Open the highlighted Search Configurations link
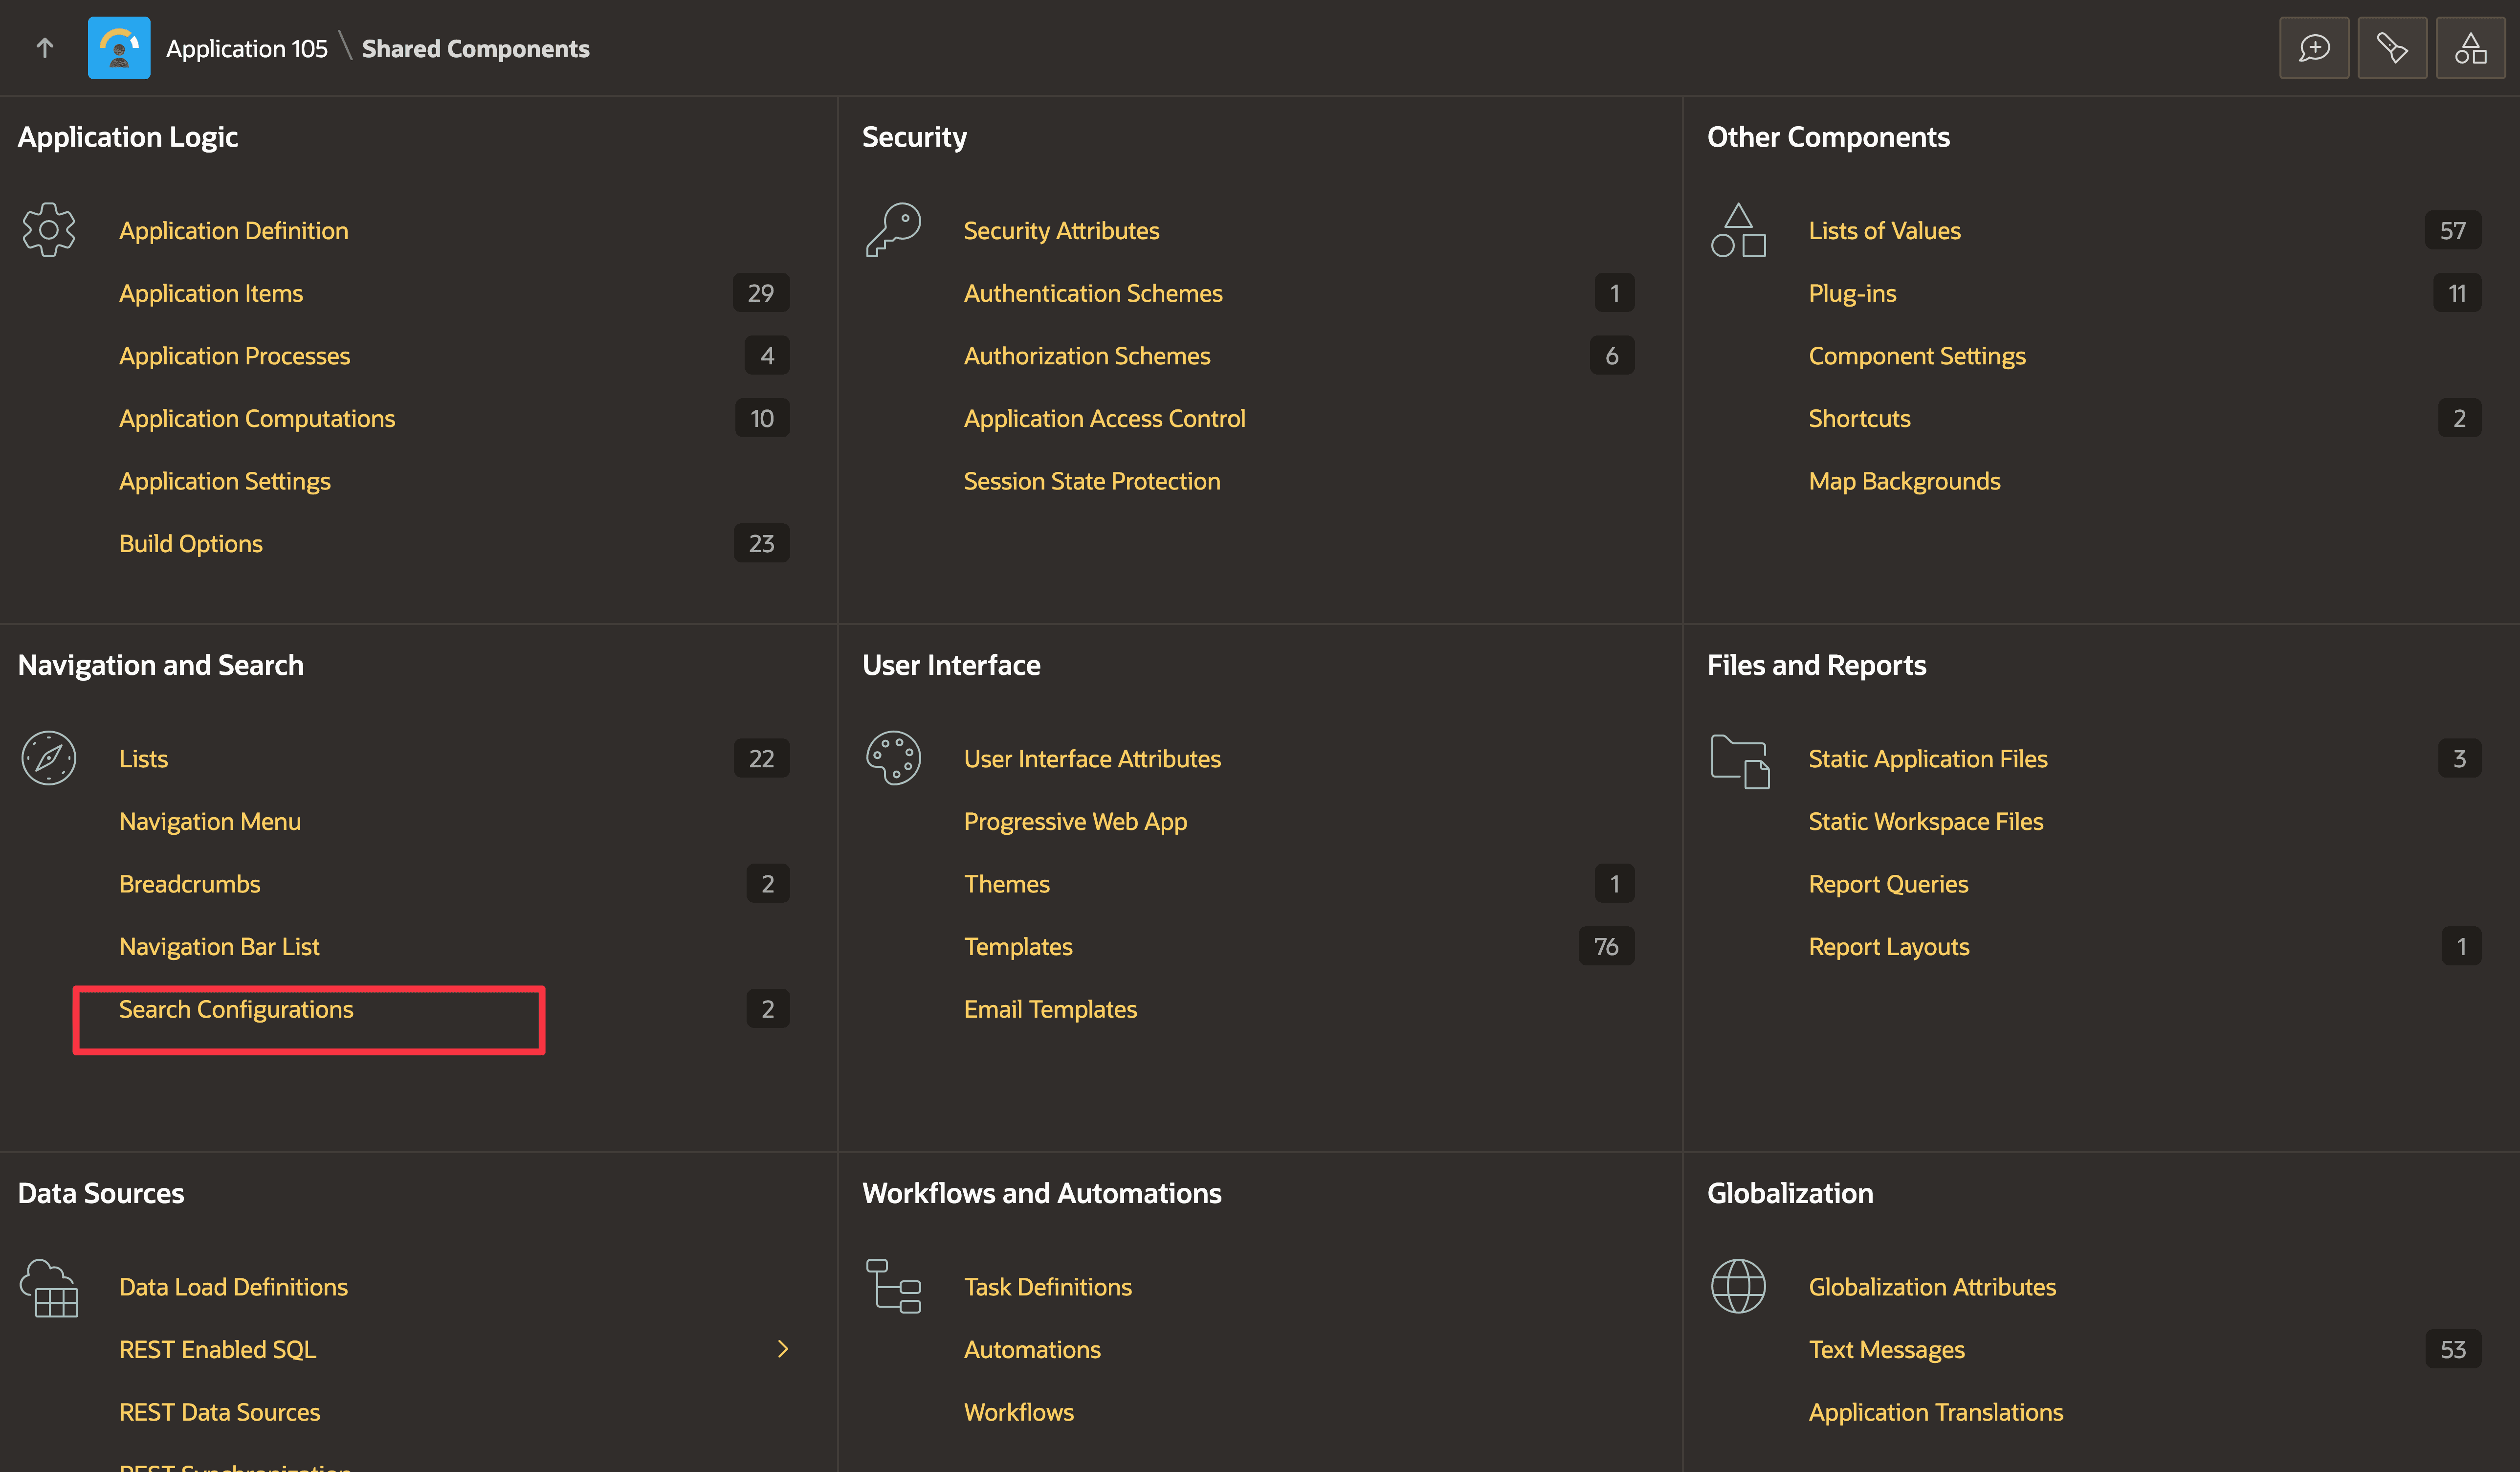 tap(236, 1009)
